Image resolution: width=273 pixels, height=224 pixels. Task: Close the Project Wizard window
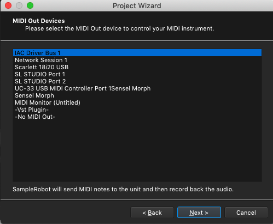[x=8, y=5]
